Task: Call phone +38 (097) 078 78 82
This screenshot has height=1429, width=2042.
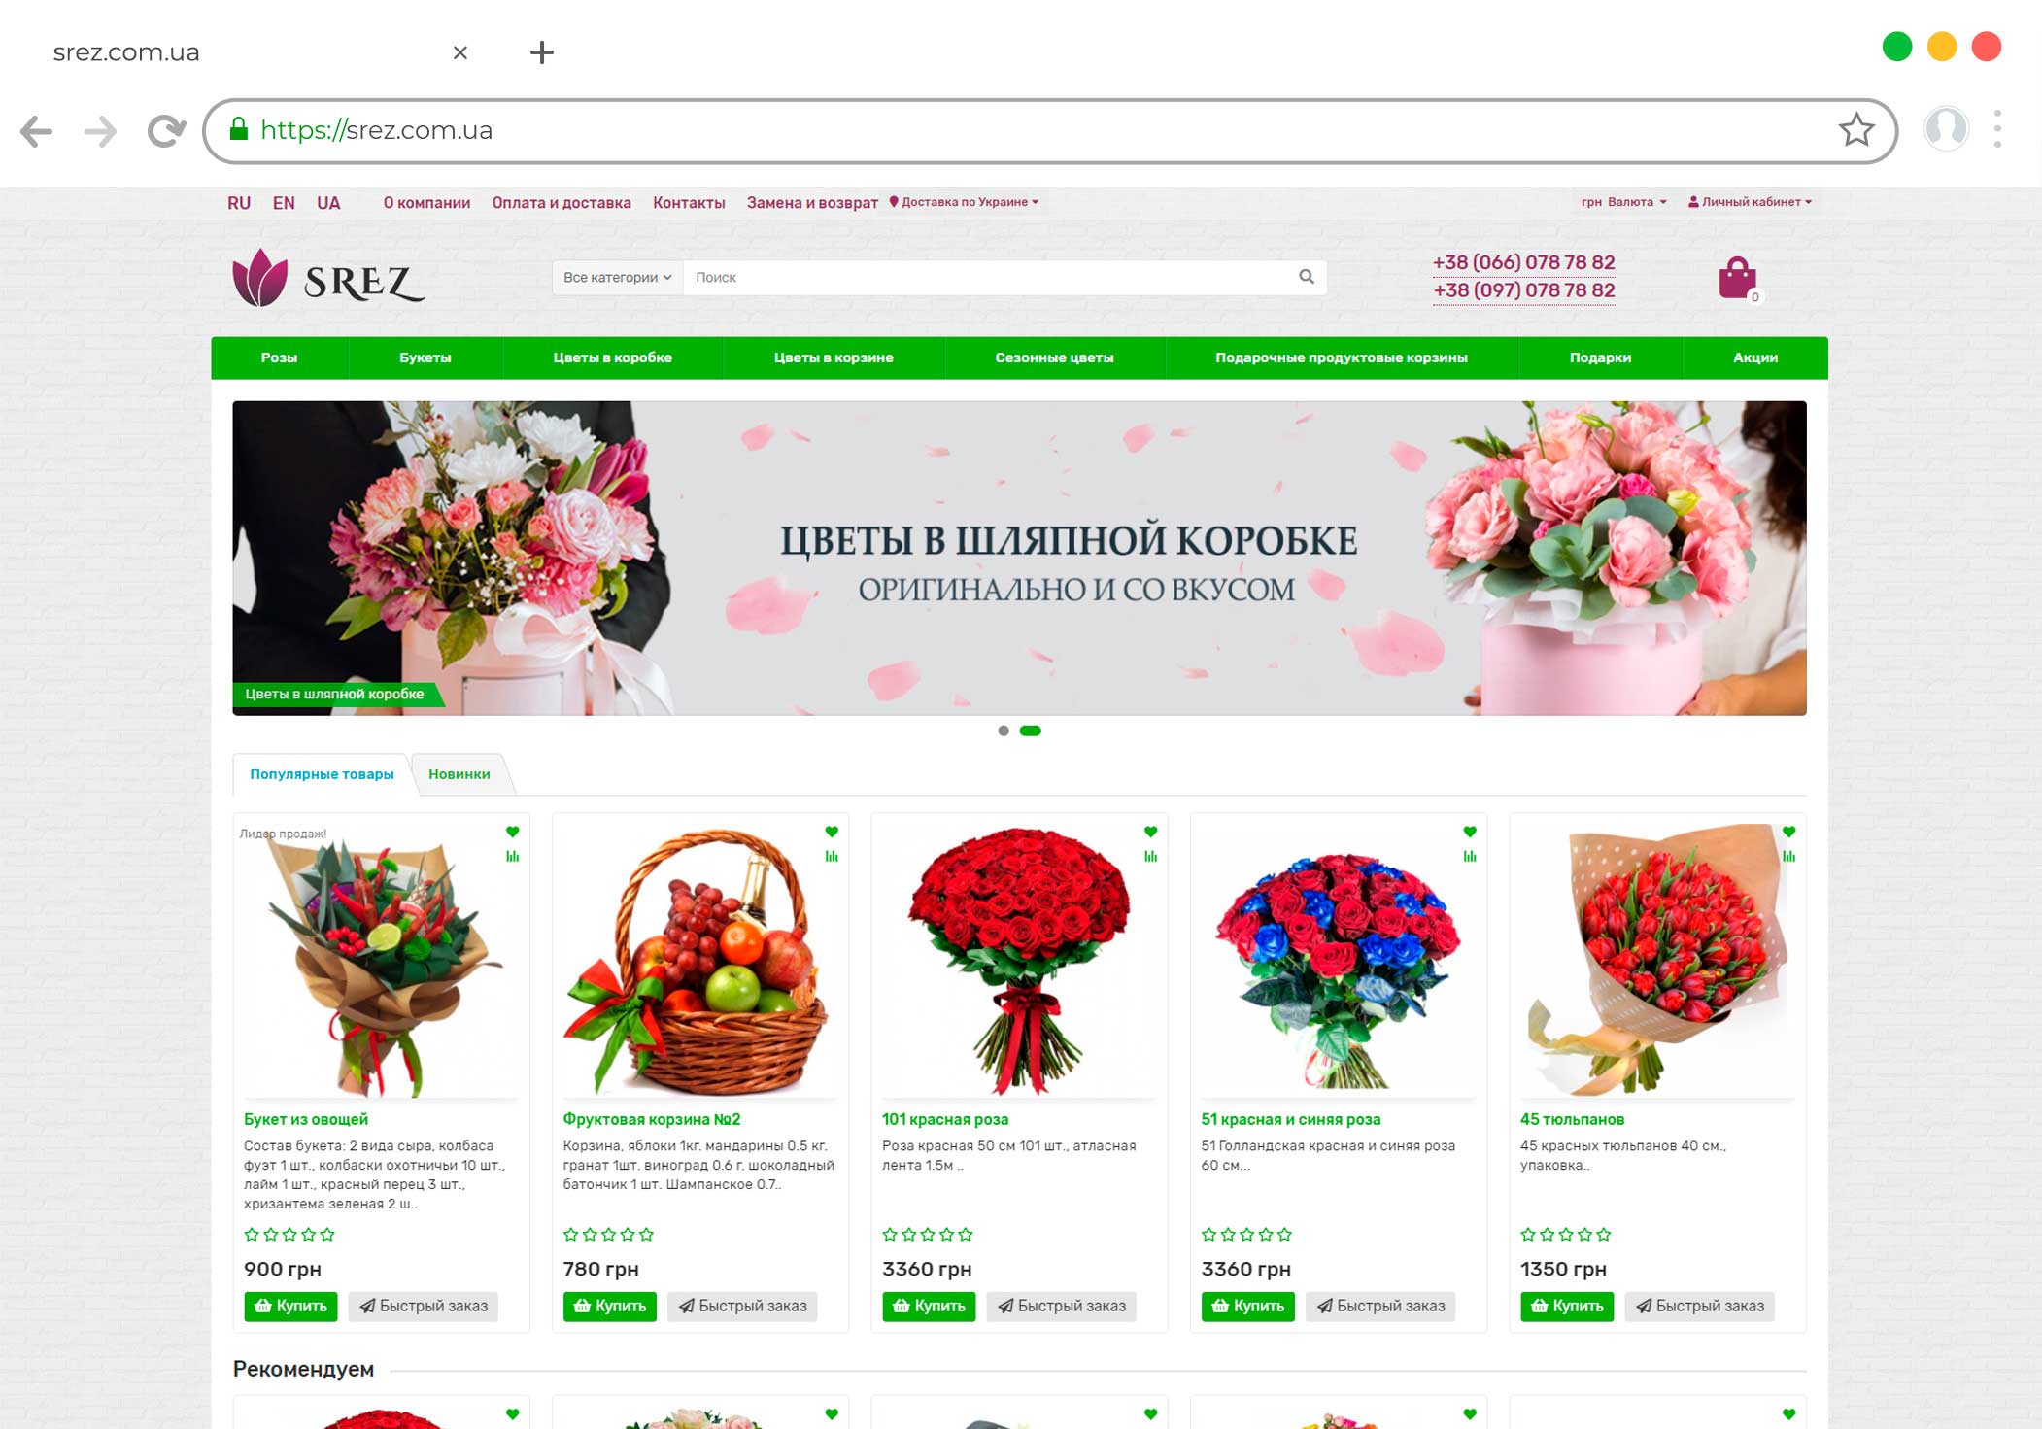Action: point(1523,289)
